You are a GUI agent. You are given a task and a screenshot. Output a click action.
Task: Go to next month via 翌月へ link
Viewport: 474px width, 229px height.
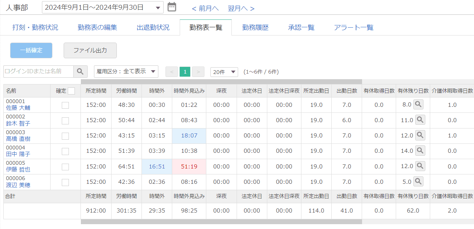click(x=241, y=8)
